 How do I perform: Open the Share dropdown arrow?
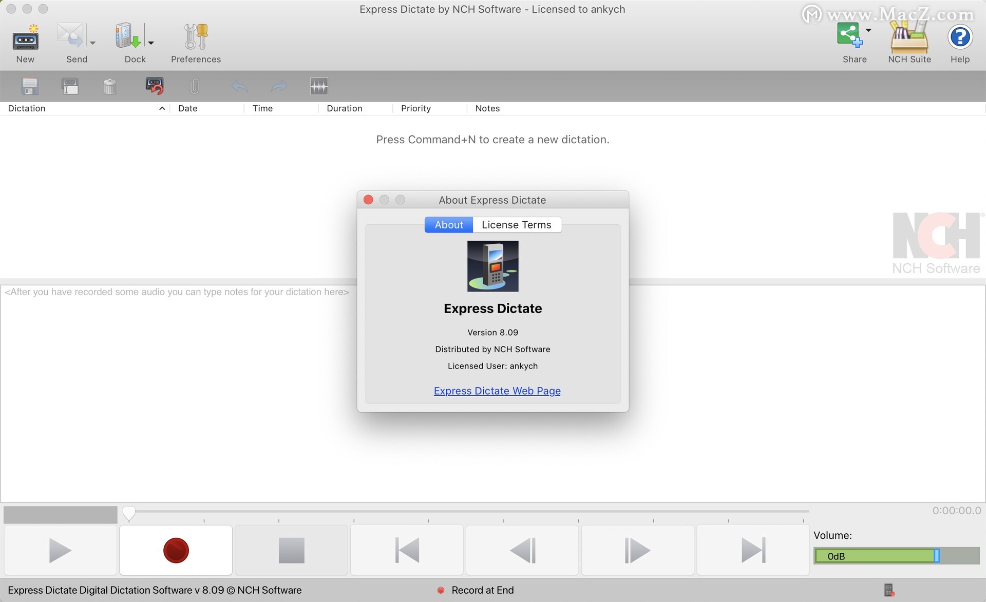coord(868,30)
